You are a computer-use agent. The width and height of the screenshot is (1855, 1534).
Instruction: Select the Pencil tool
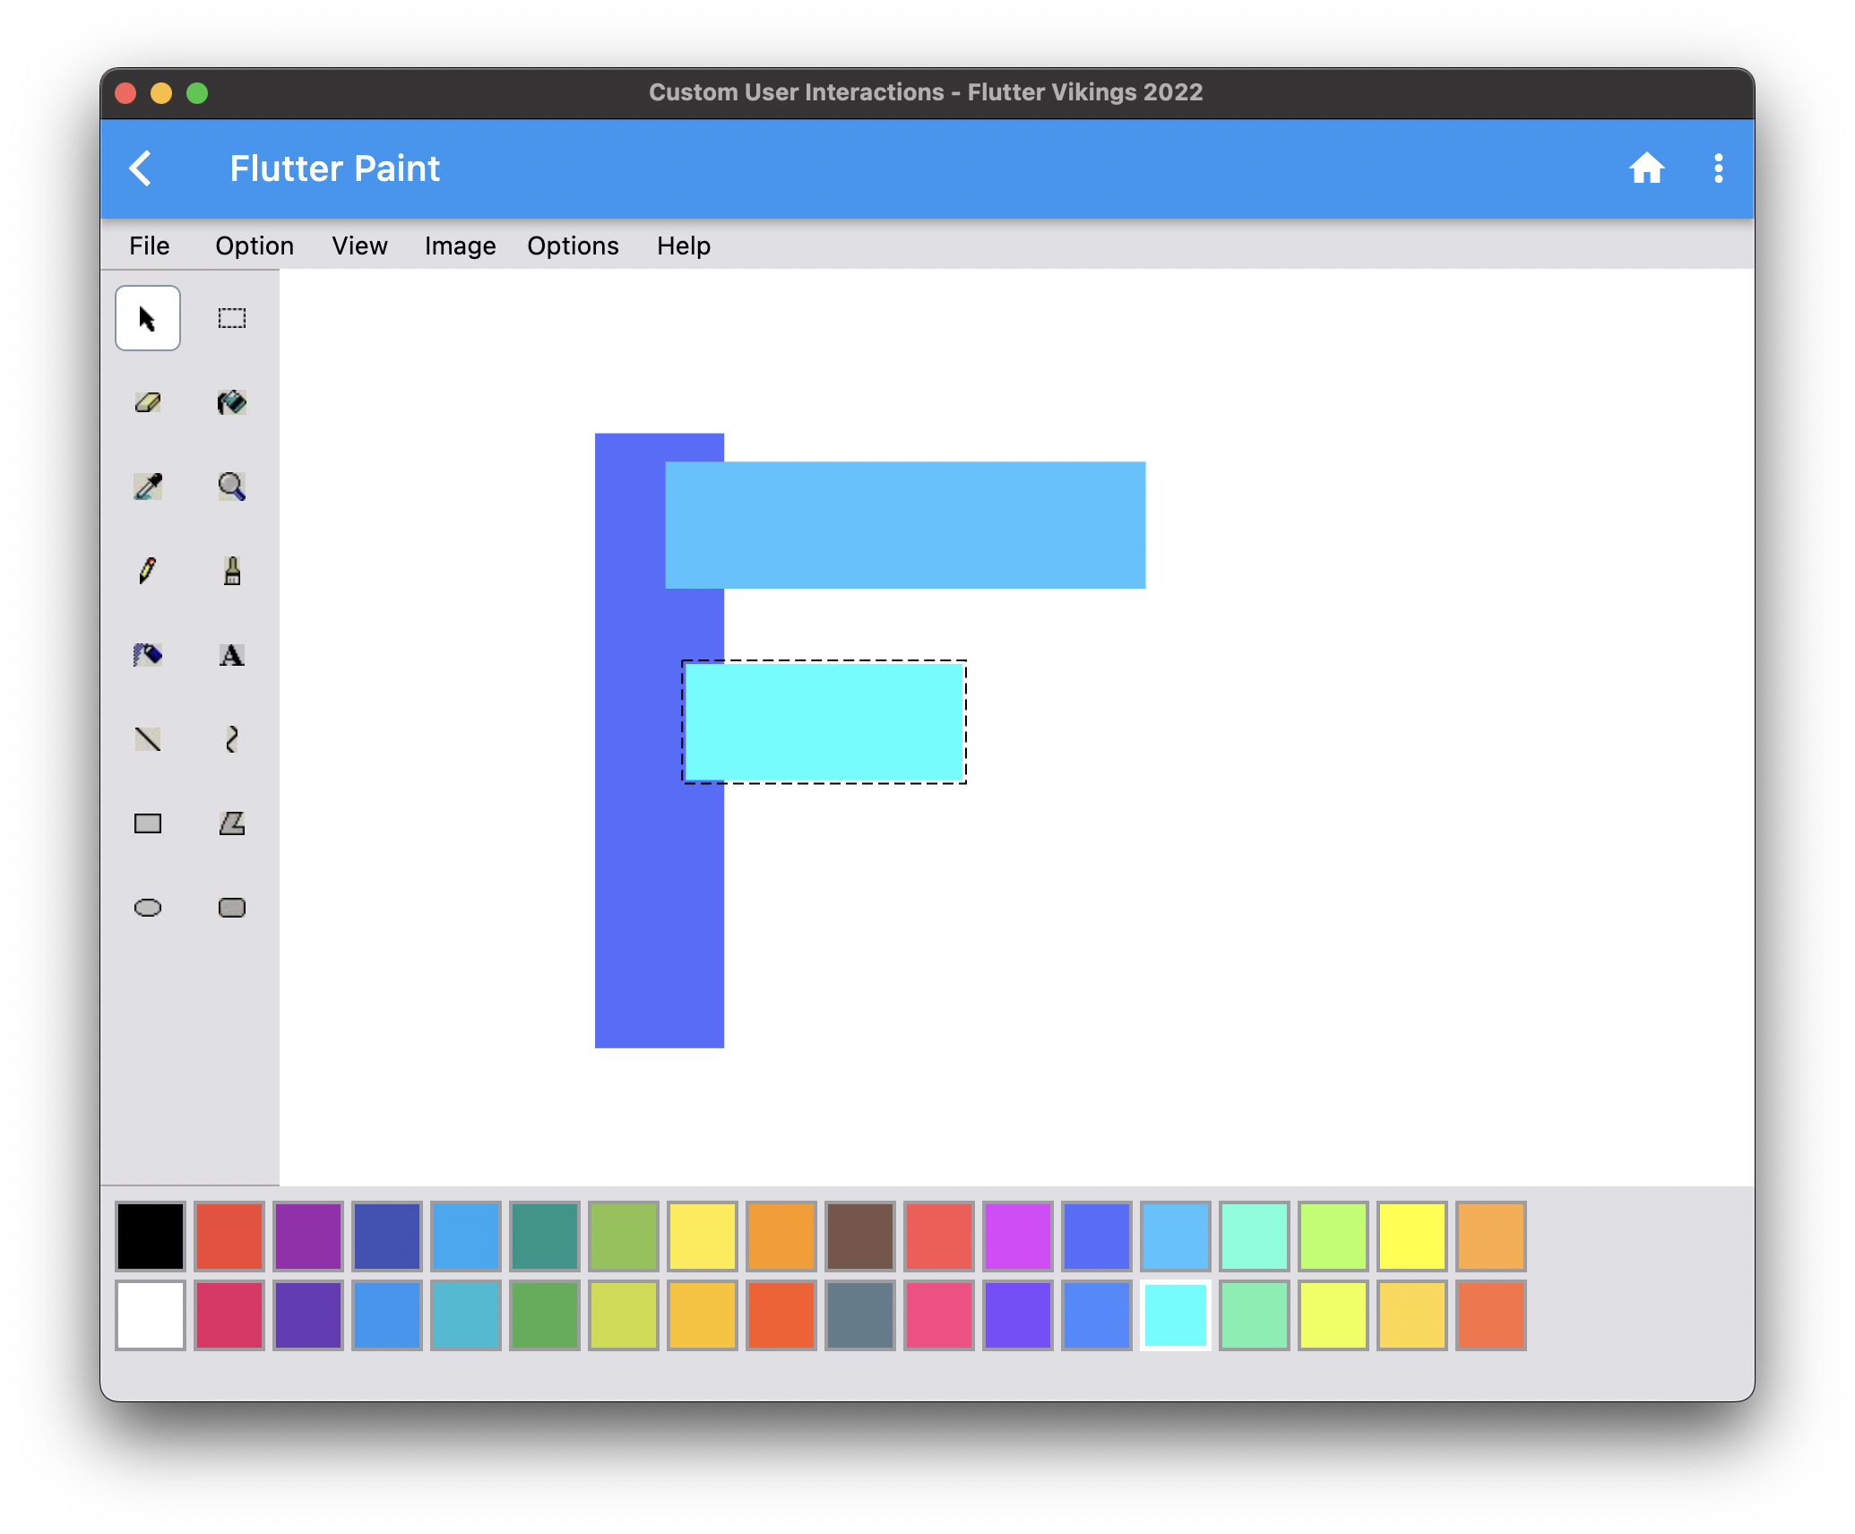pyautogui.click(x=148, y=571)
